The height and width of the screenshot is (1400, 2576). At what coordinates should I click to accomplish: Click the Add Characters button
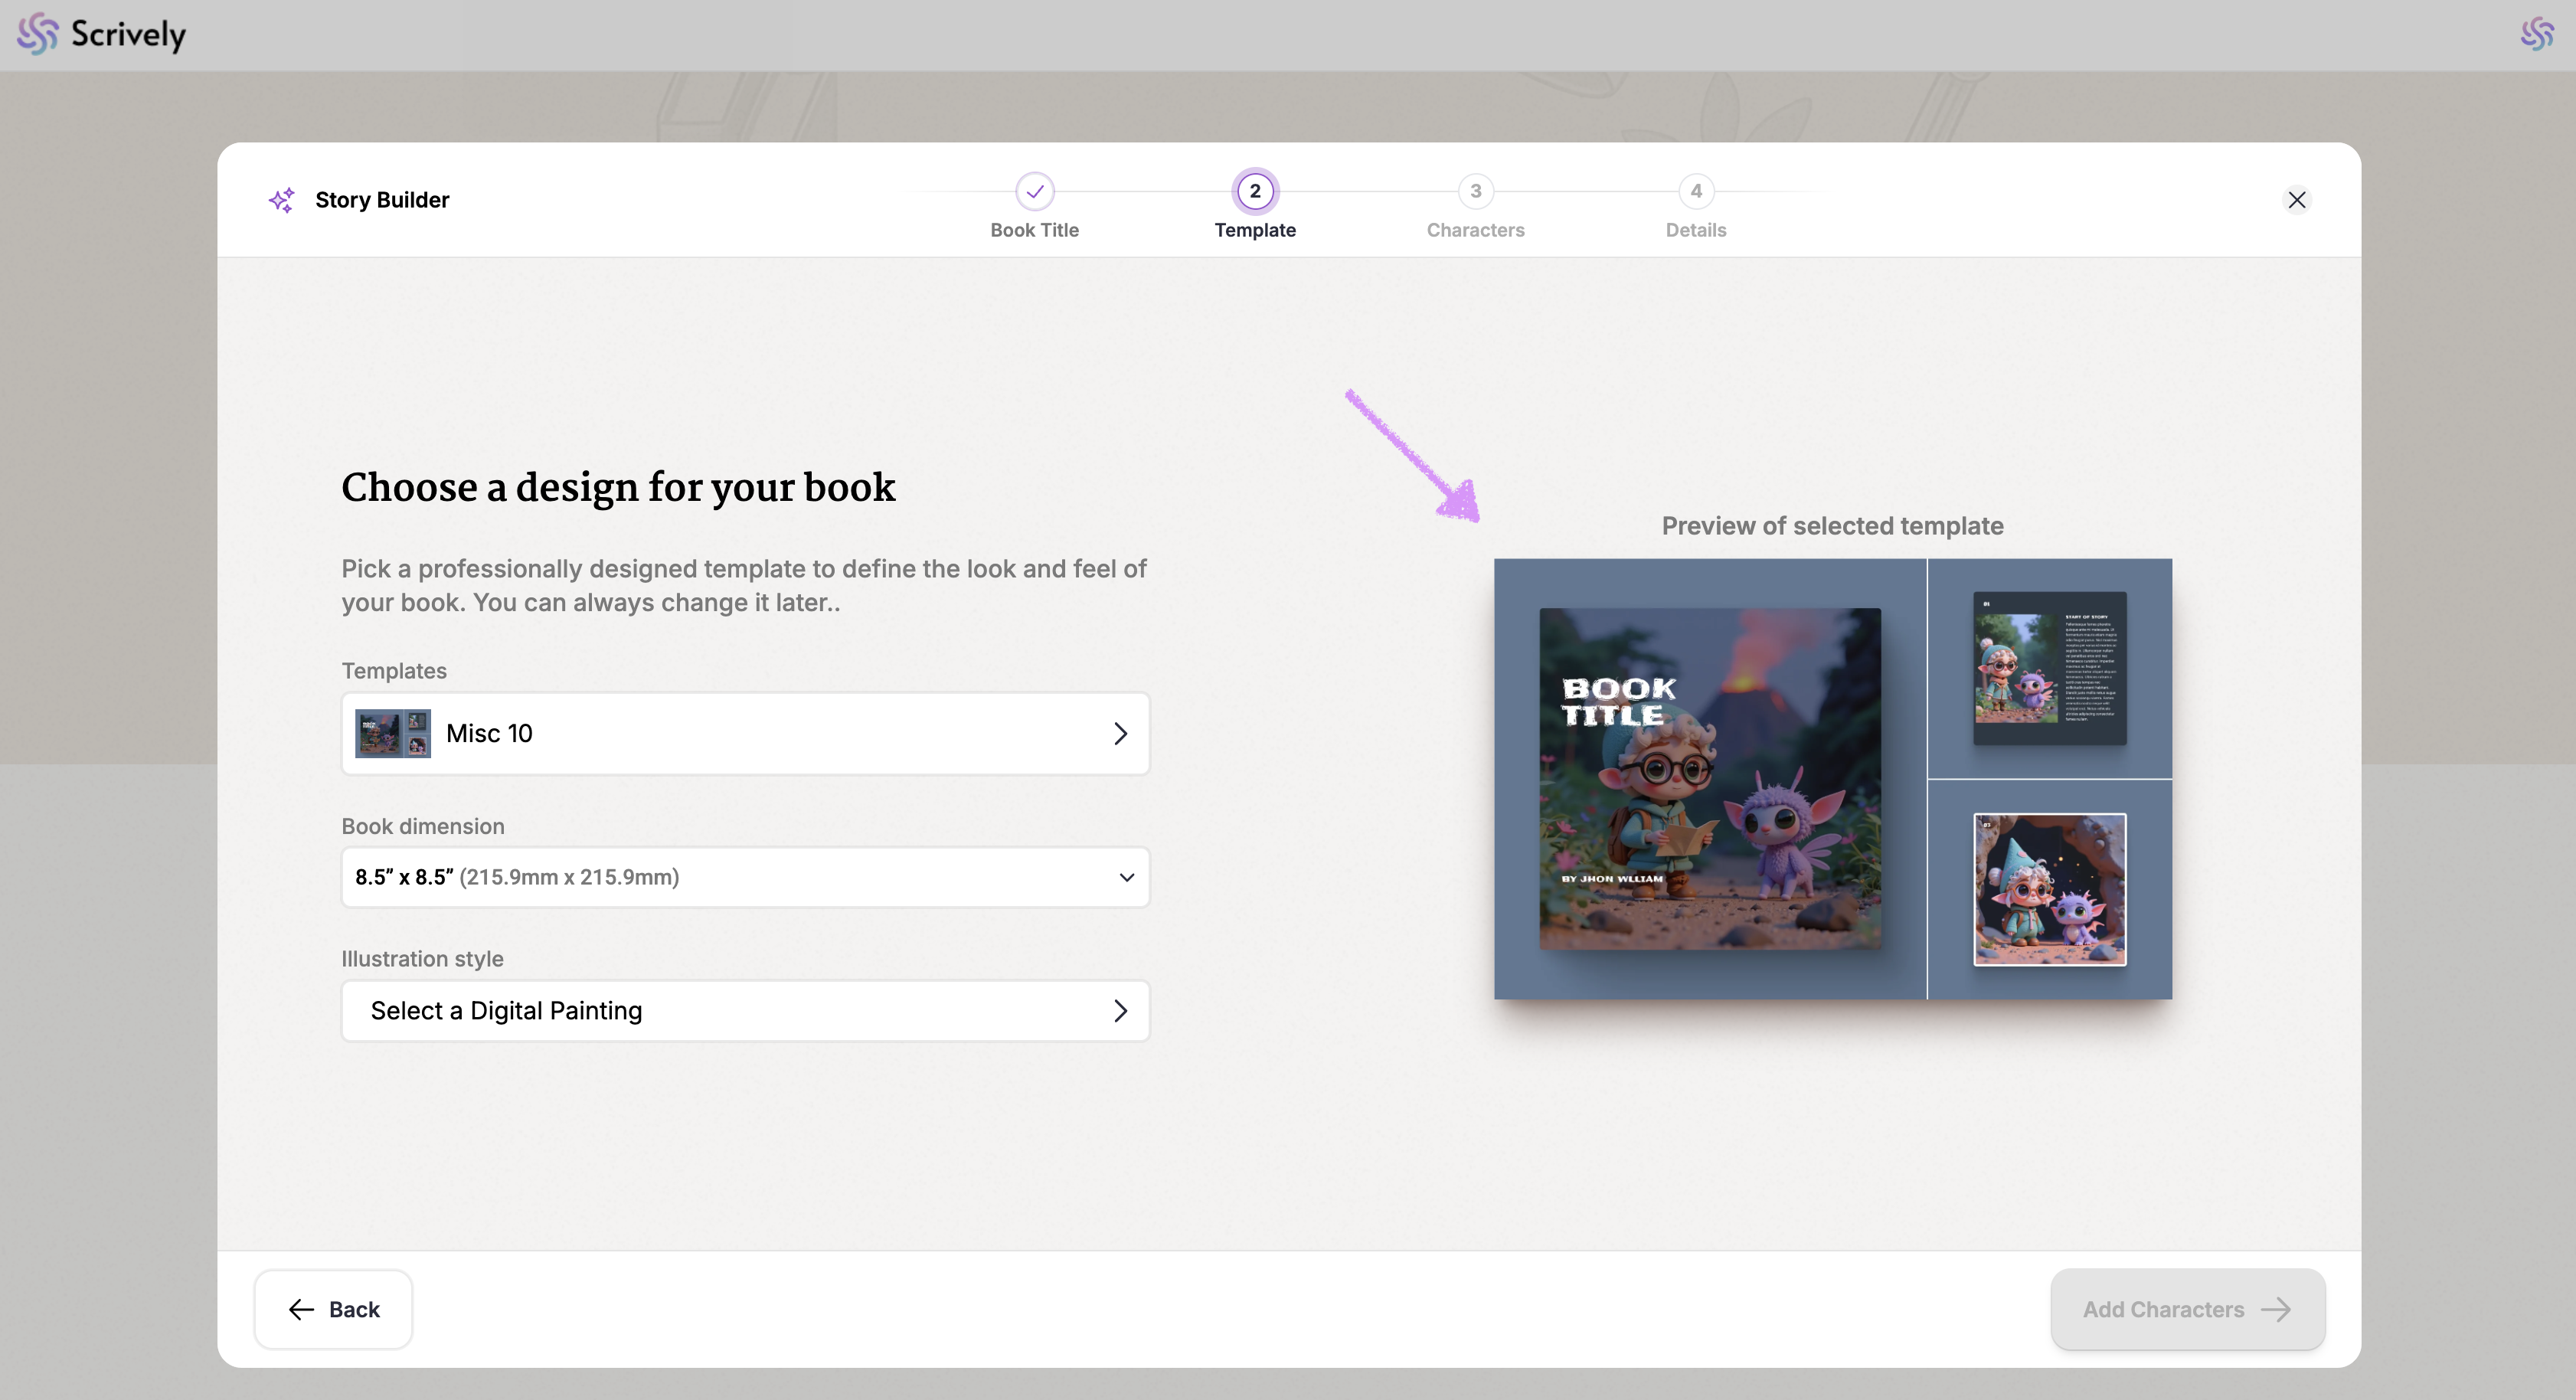[2187, 1309]
